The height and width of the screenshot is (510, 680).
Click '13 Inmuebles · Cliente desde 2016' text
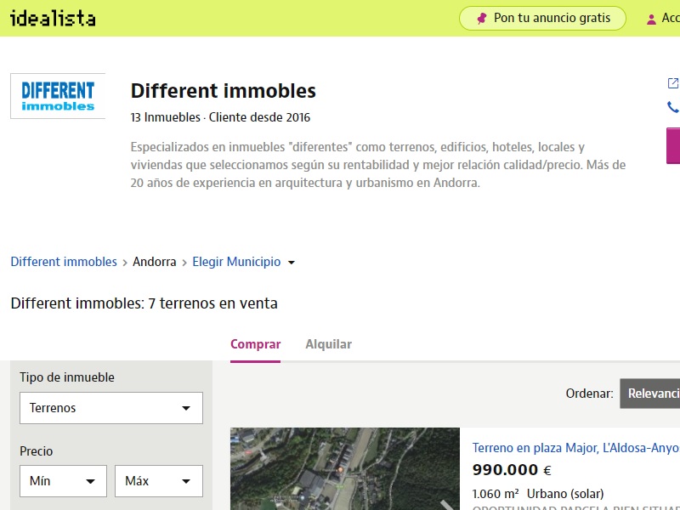click(220, 117)
